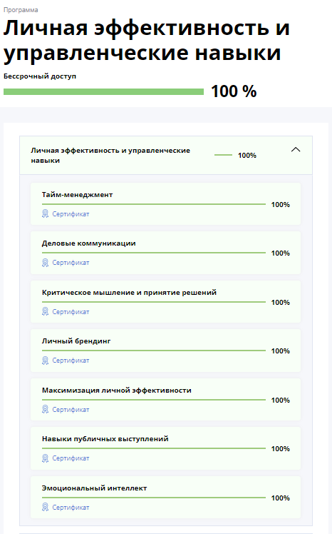The width and height of the screenshot is (332, 534).
Task: Click certificate icon under Навыки публичных выступлений
Action: [x=45, y=458]
